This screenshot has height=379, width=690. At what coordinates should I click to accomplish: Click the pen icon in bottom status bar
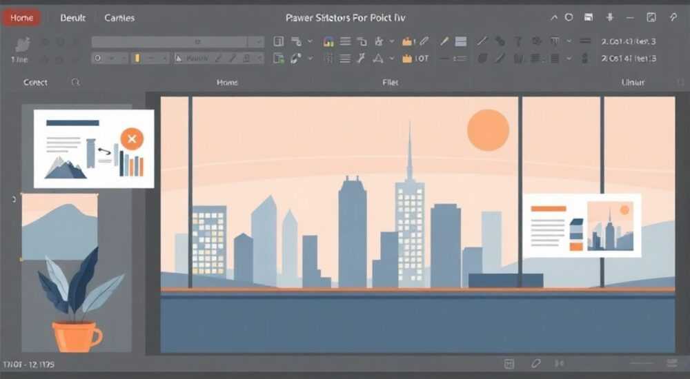click(535, 364)
